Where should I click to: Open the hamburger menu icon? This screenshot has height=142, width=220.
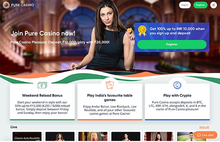point(214,5)
